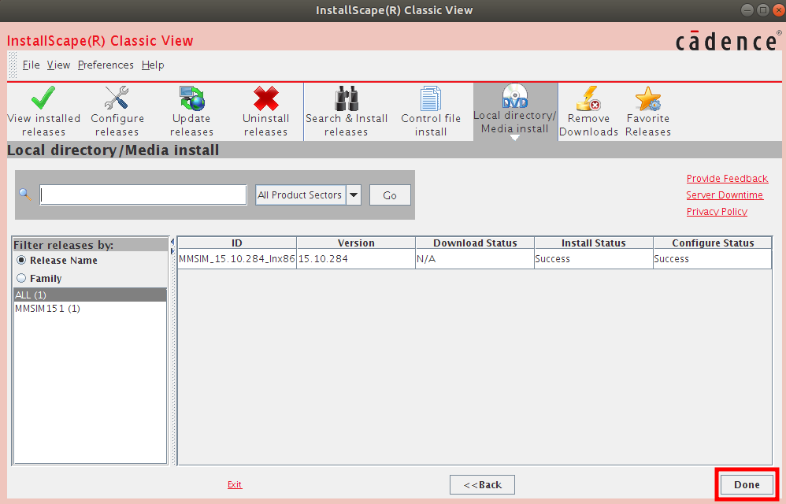Open Uninstall releases red X icon

(x=265, y=112)
